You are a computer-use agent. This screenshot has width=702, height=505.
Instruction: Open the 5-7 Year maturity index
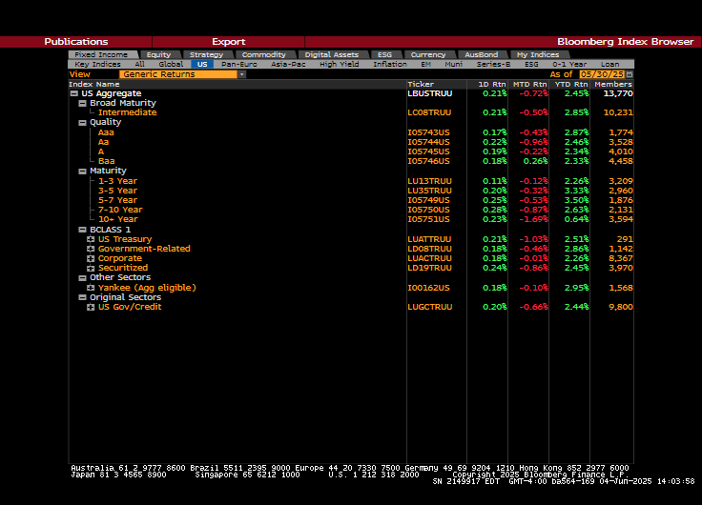(x=117, y=200)
